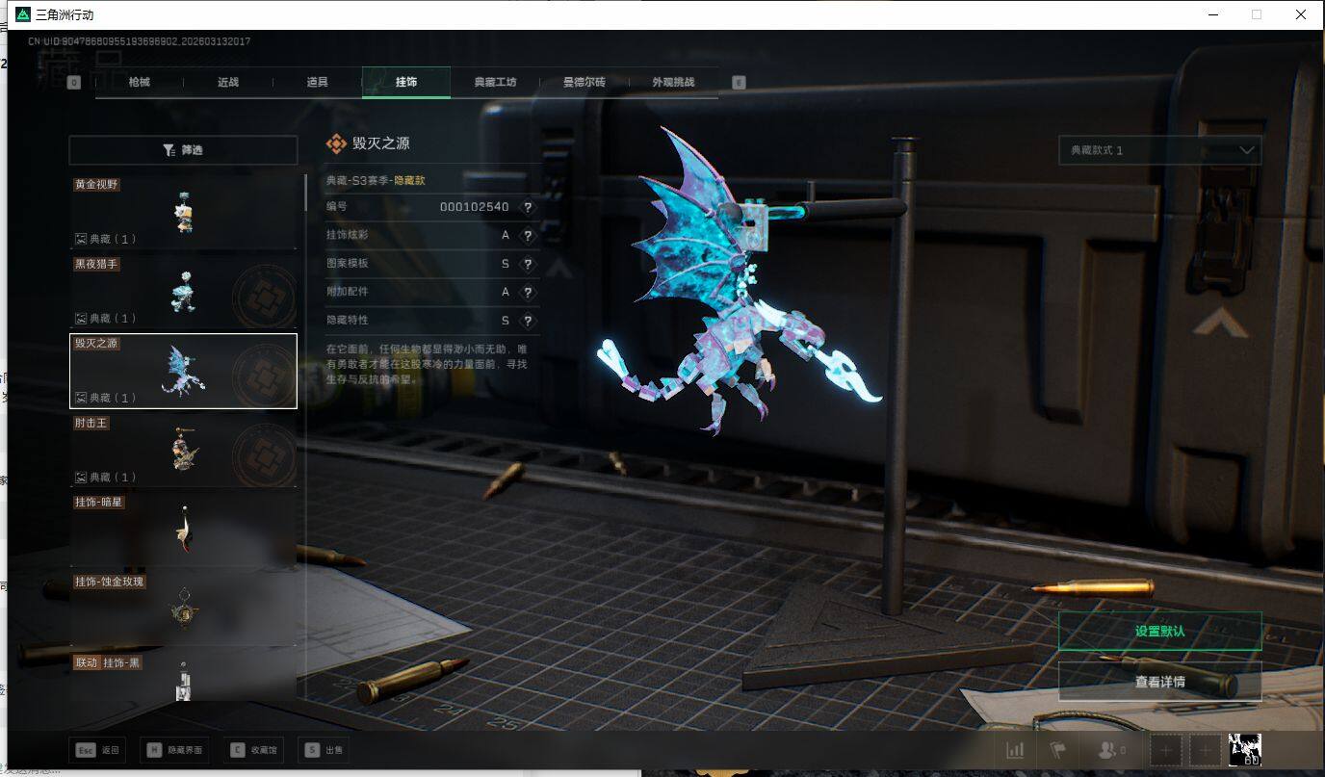Open the stats bar-chart icon in bottom bar

pos(1015,750)
